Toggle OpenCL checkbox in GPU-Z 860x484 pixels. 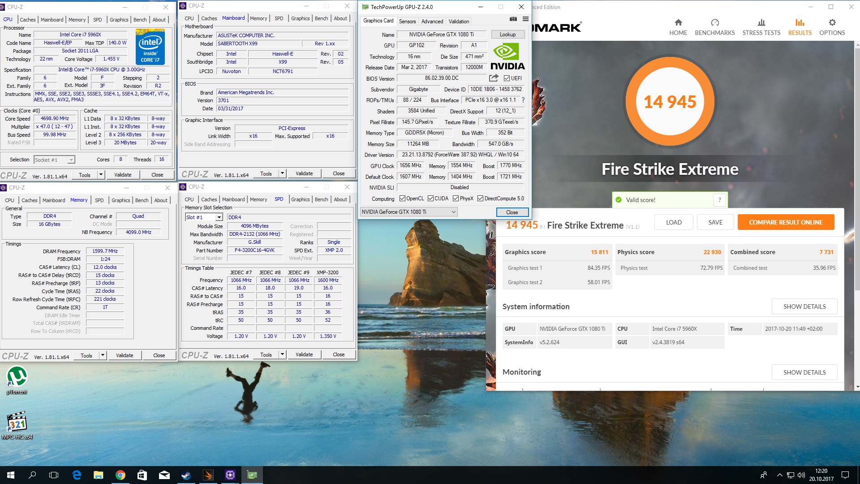pyautogui.click(x=402, y=199)
